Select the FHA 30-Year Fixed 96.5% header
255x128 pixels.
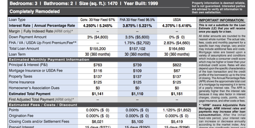pos(137,20)
